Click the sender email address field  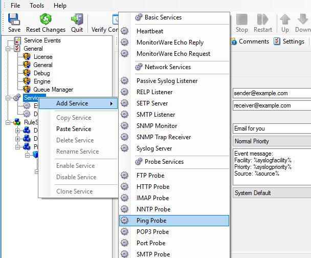pos(271,94)
